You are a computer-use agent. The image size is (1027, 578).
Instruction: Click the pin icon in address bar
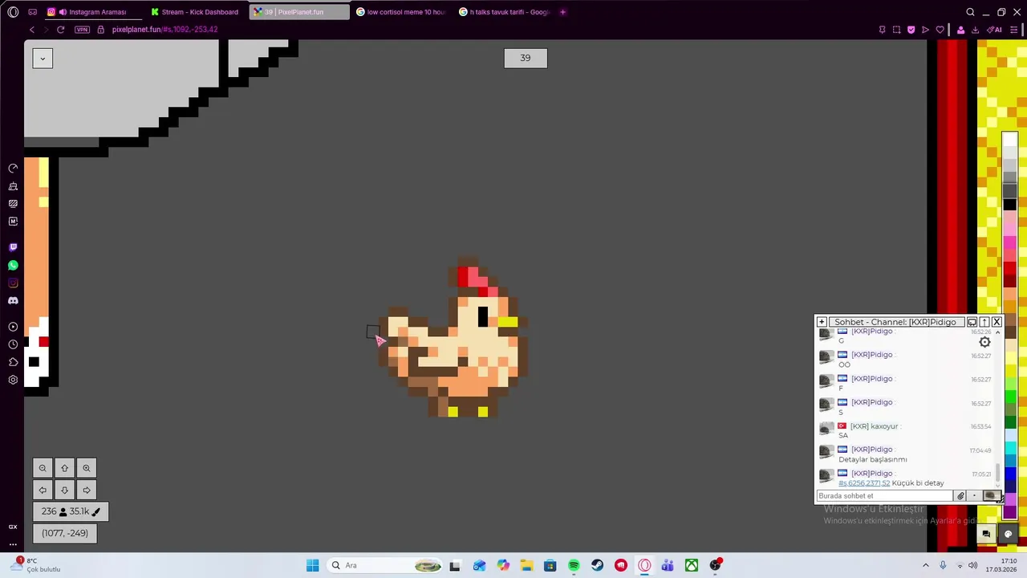point(882,30)
